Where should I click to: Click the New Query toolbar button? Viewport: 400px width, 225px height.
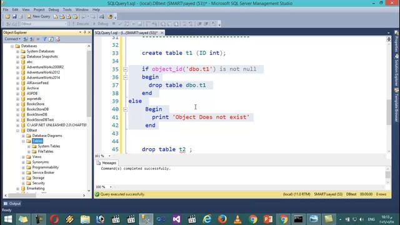click(x=39, y=17)
